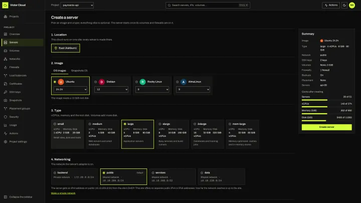Open the AlmaLinux version dropdown
The height and width of the screenshot is (203, 361).
coord(193,89)
